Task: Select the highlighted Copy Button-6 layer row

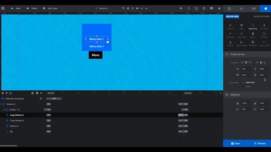Action: [22, 115]
